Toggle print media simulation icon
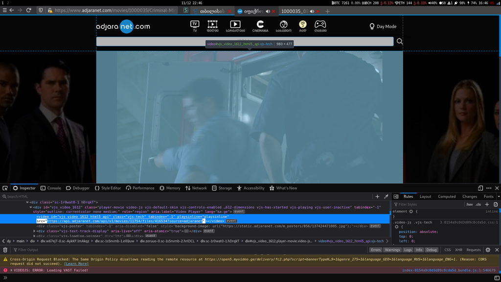Image resolution: width=501 pixels, height=282 pixels. 496,204
